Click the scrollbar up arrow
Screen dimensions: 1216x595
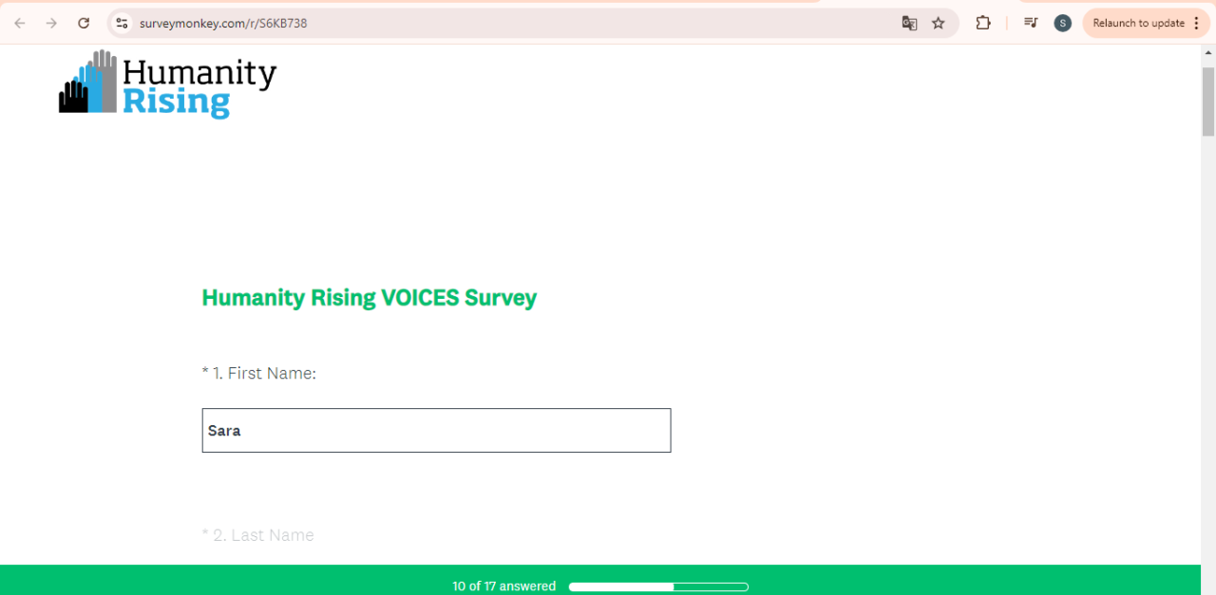pyautogui.click(x=1208, y=53)
